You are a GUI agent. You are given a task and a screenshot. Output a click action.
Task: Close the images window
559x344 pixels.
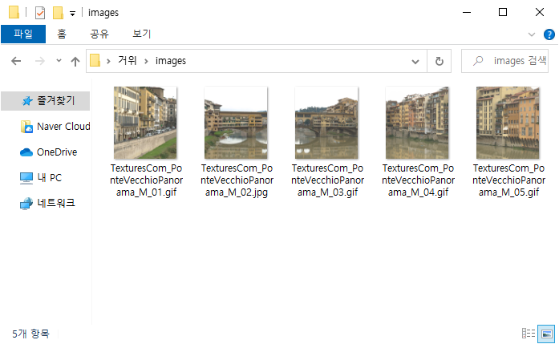click(540, 13)
